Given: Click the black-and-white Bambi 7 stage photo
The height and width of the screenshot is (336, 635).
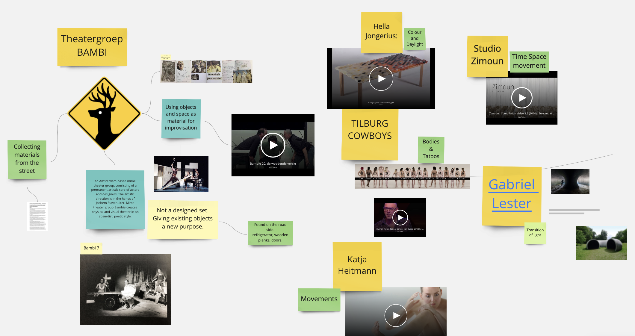Looking at the screenshot, I should click(x=126, y=289).
